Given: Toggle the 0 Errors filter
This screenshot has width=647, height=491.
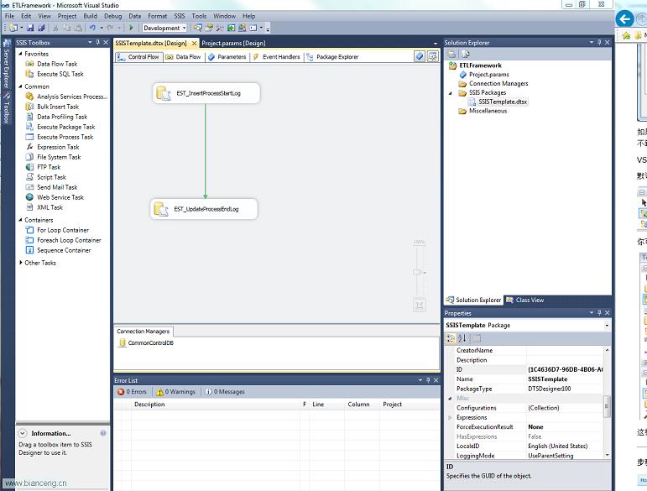Looking at the screenshot, I should pos(132,392).
